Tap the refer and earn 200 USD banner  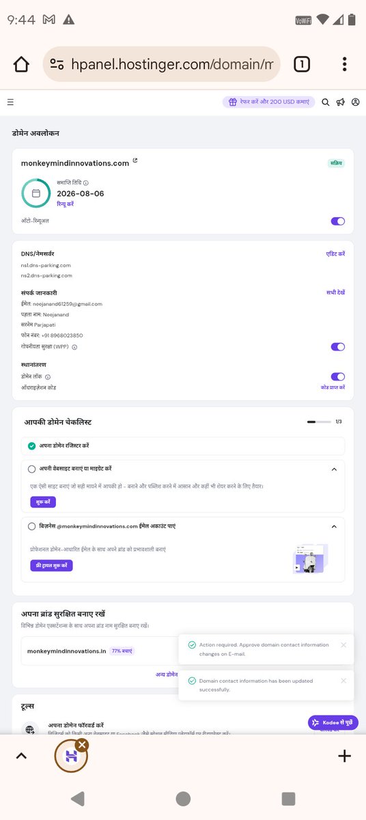point(268,102)
